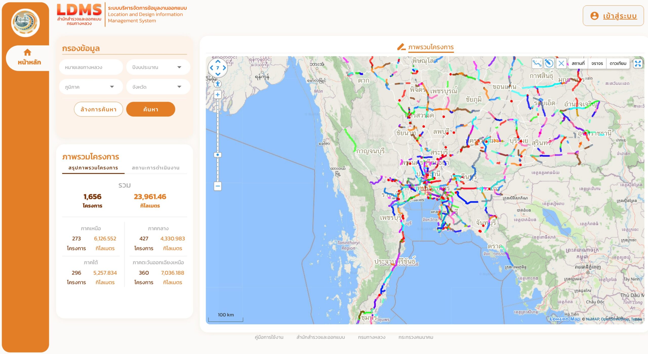Switch to สถานะการดำเนินงาน tab

coord(155,168)
